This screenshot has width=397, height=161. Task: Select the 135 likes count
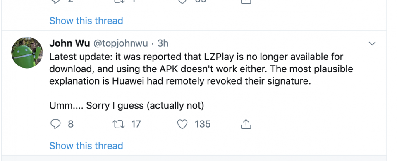[x=203, y=124]
